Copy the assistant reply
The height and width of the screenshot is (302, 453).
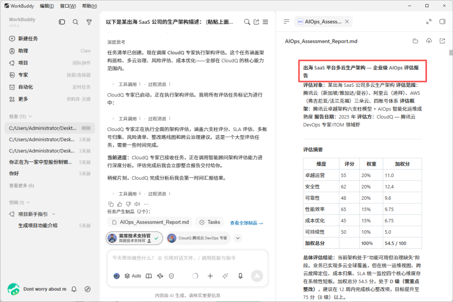[x=111, y=204]
